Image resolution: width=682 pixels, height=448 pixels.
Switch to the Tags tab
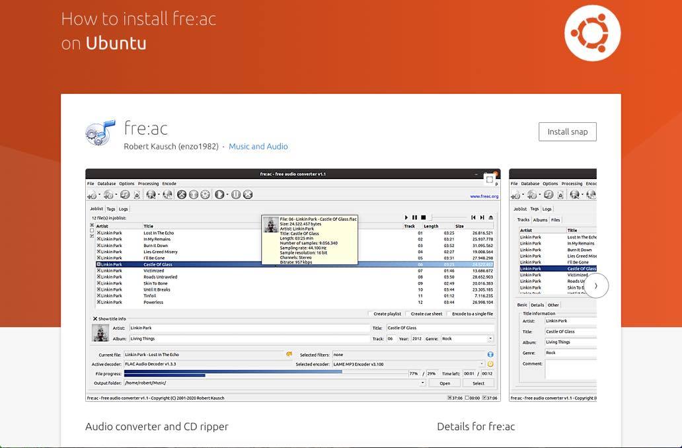[x=111, y=209]
